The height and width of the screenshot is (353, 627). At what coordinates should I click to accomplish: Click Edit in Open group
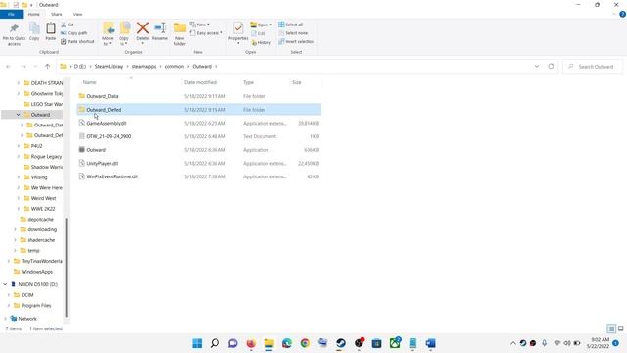click(258, 33)
